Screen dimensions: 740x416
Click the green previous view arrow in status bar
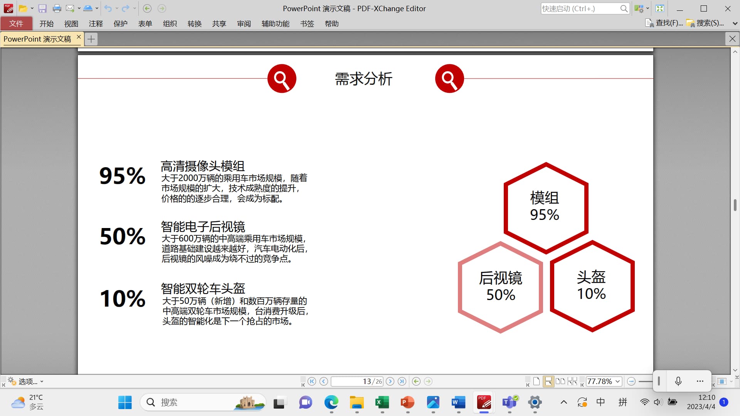pyautogui.click(x=416, y=381)
